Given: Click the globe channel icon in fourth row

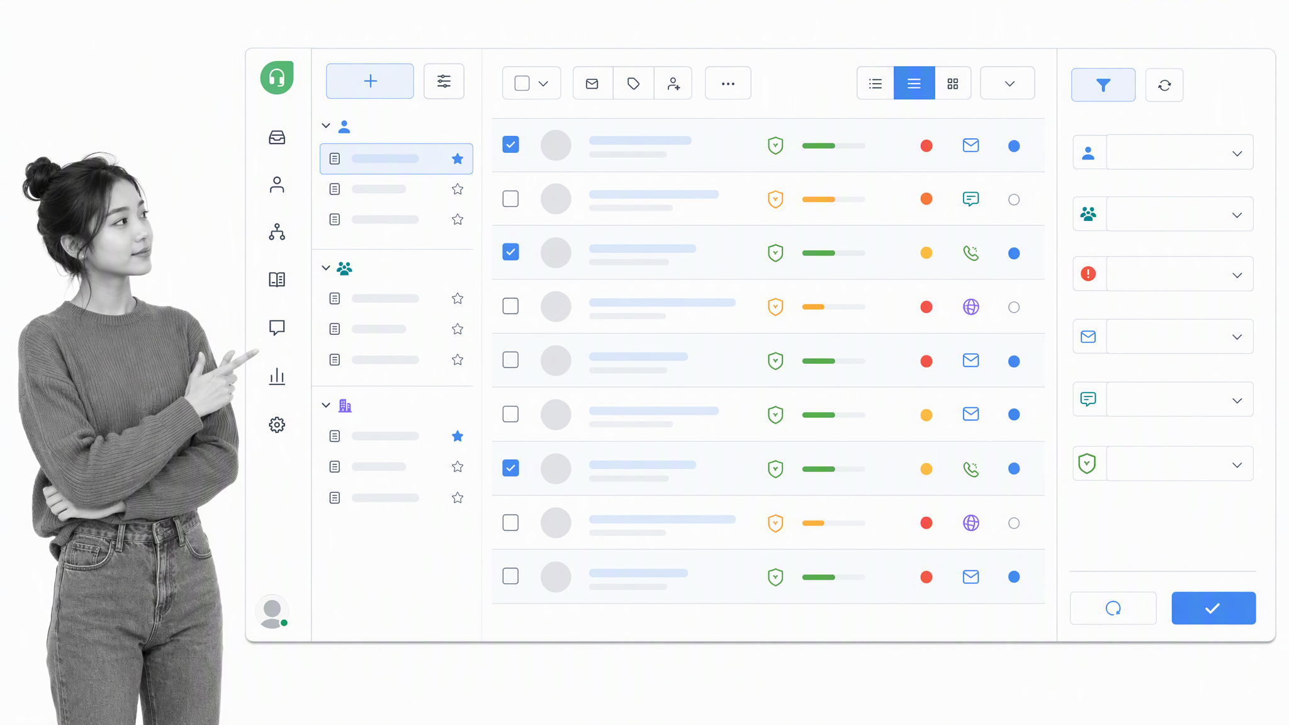Looking at the screenshot, I should pyautogui.click(x=971, y=306).
